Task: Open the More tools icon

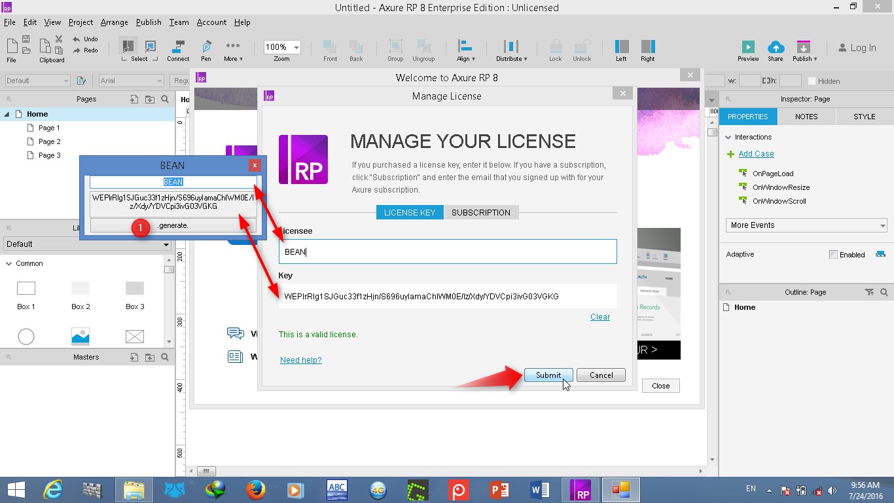Action: click(233, 46)
